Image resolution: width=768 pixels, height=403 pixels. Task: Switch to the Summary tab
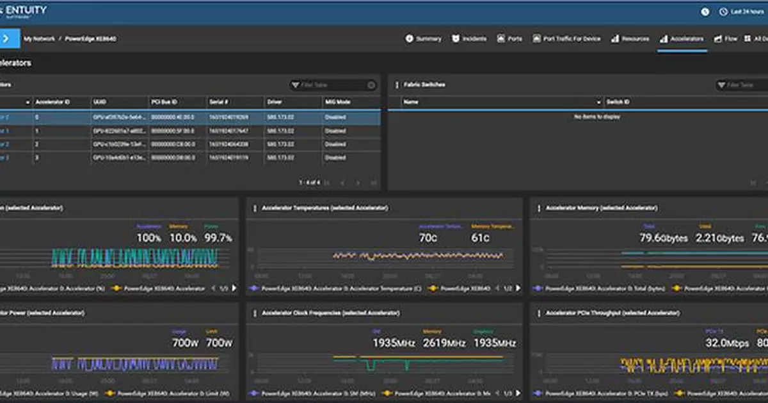(423, 39)
